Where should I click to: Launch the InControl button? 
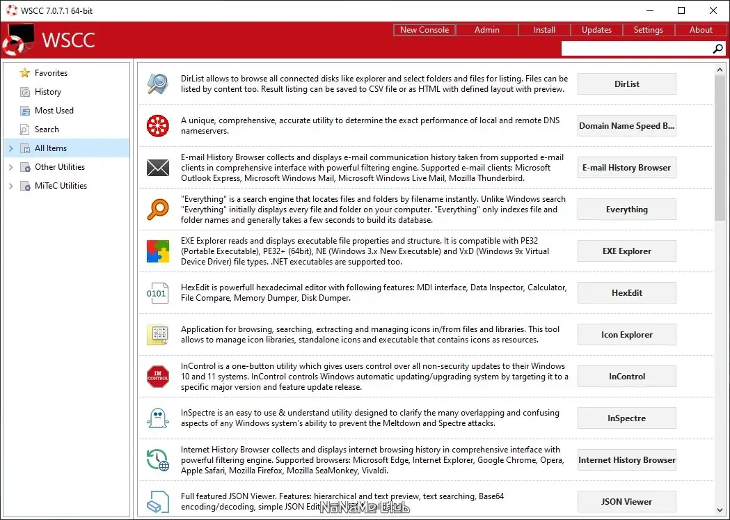pos(626,376)
